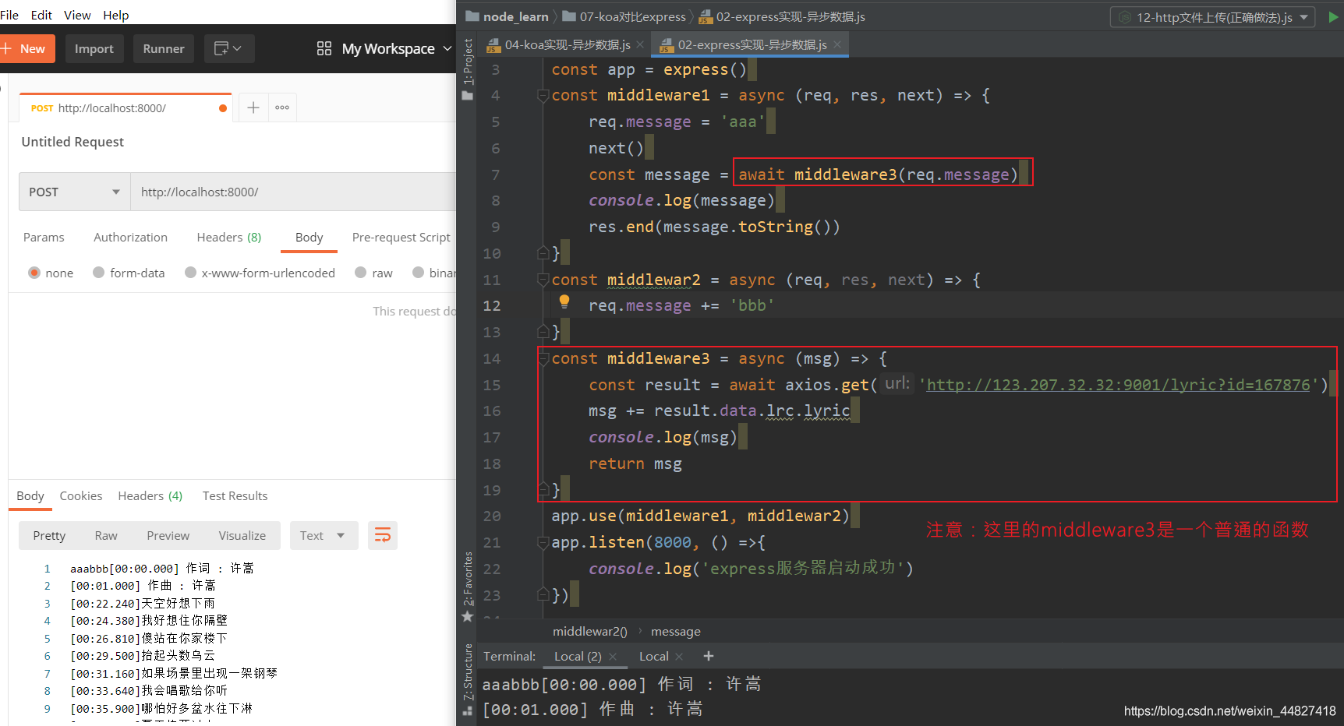This screenshot has height=726, width=1344.
Task: Open new tab with plus icon
Action: coord(253,107)
